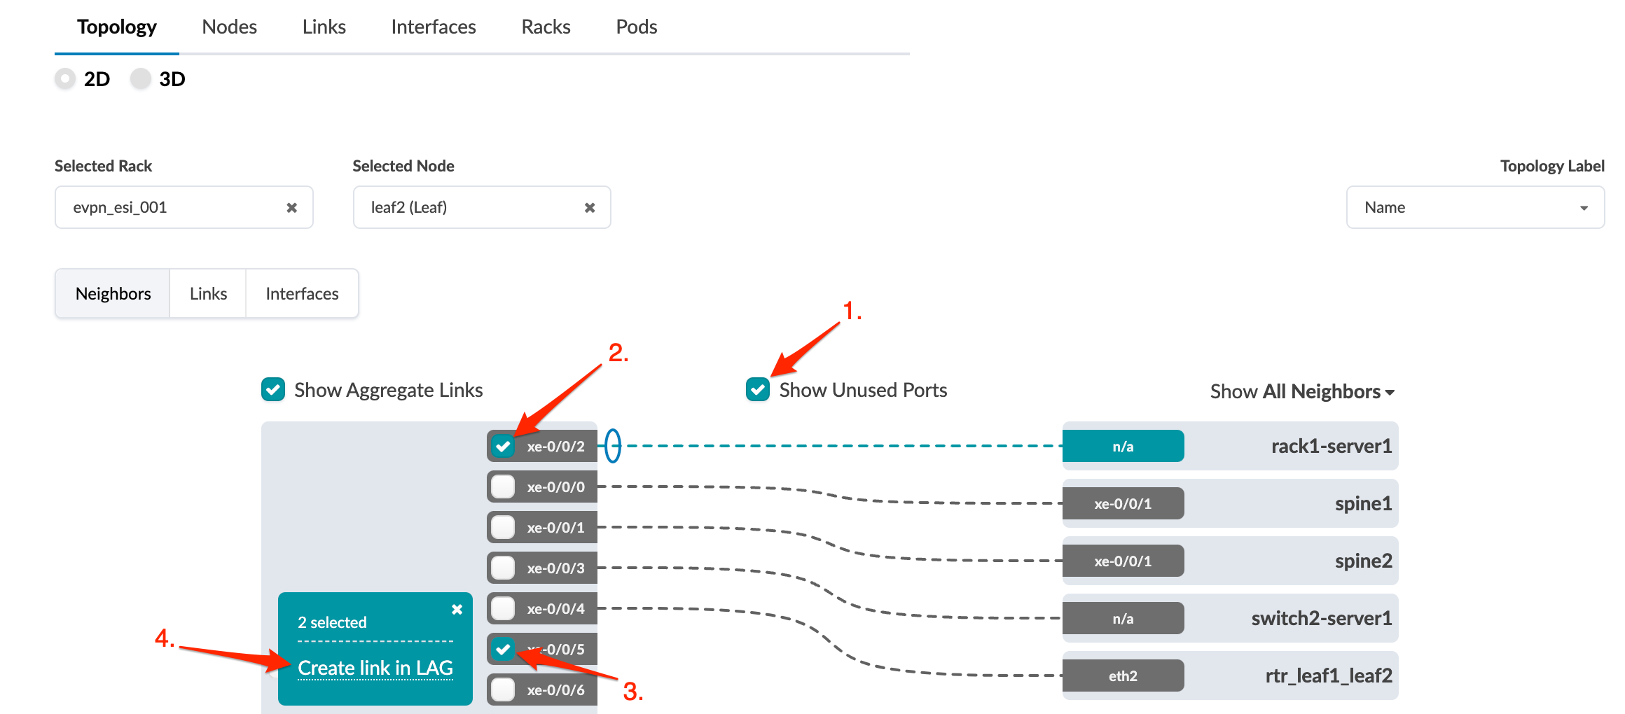The height and width of the screenshot is (714, 1625).
Task: Clear the Selected Node leaf2 with X icon
Action: point(590,208)
